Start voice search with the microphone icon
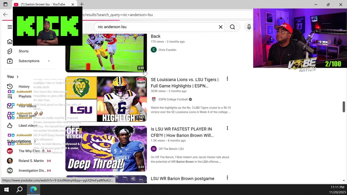Image resolution: width=347 pixels, height=195 pixels. coord(249,27)
